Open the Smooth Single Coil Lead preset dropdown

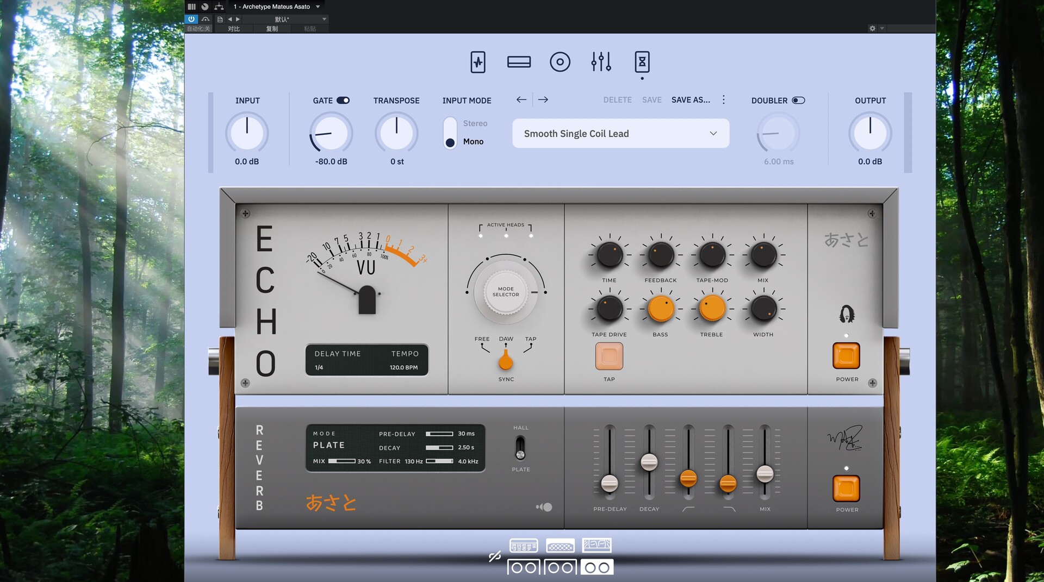point(620,134)
